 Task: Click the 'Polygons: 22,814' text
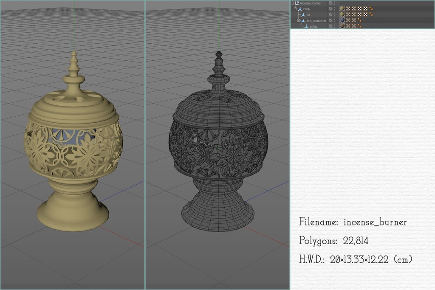[x=333, y=241]
